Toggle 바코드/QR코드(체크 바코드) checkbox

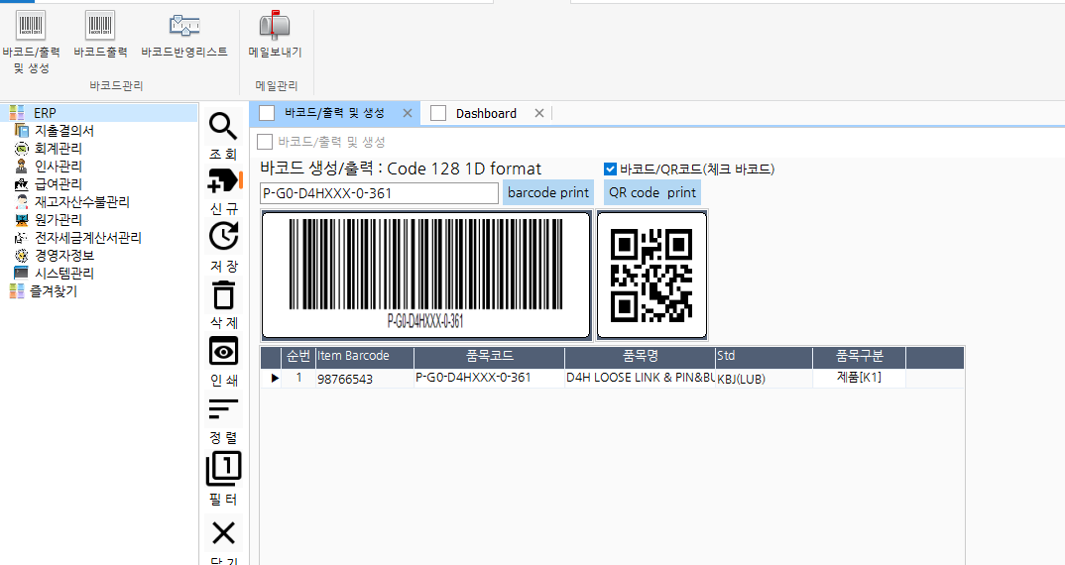click(x=610, y=169)
